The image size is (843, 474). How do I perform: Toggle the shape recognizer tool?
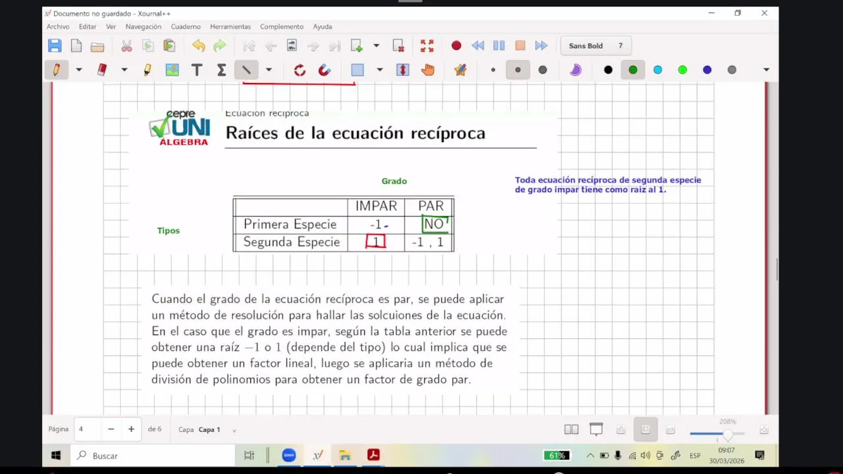pyautogui.click(x=300, y=70)
